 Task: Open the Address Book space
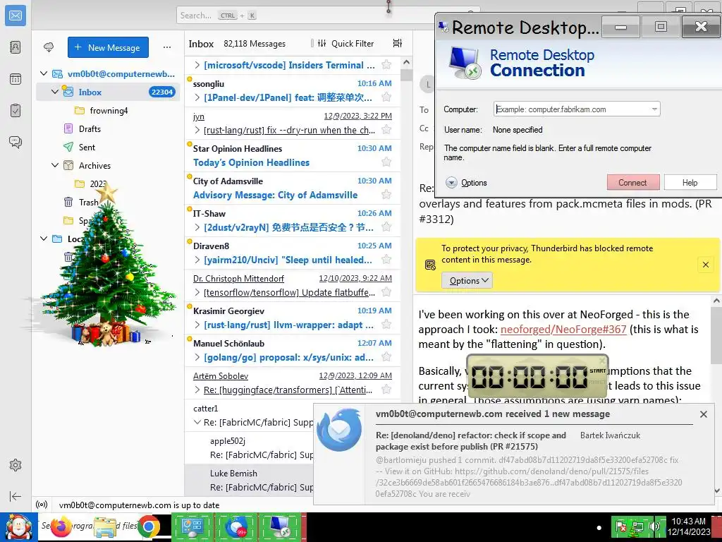point(16,47)
